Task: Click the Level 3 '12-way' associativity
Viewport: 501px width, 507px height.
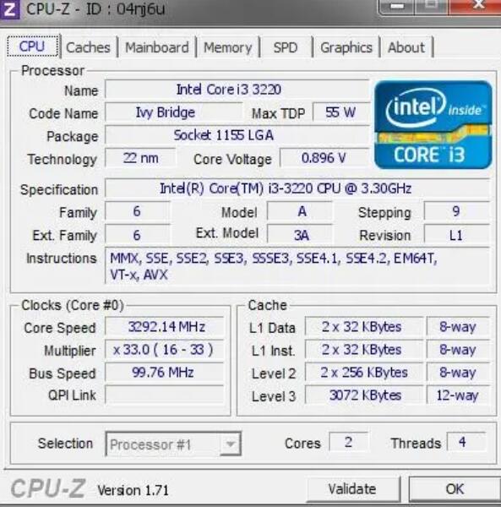Action: (x=458, y=395)
